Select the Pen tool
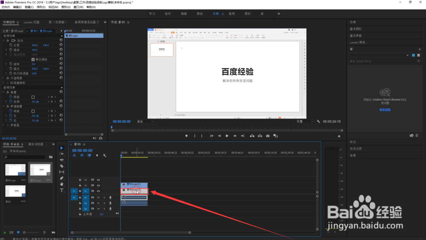This screenshot has height=240, width=426. click(x=62, y=178)
